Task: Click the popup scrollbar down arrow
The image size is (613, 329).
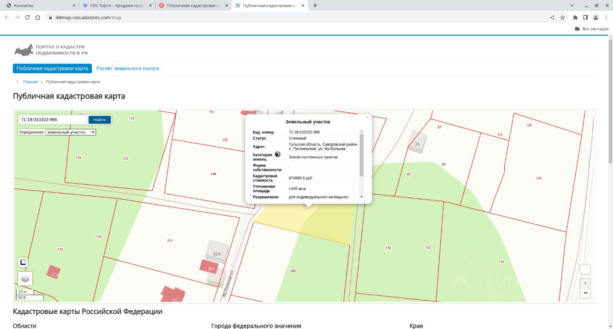Action: [x=361, y=197]
